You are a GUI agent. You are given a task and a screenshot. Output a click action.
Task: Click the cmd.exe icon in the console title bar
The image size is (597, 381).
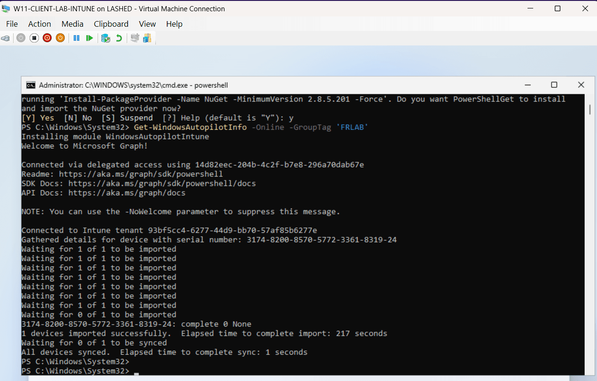tap(31, 85)
